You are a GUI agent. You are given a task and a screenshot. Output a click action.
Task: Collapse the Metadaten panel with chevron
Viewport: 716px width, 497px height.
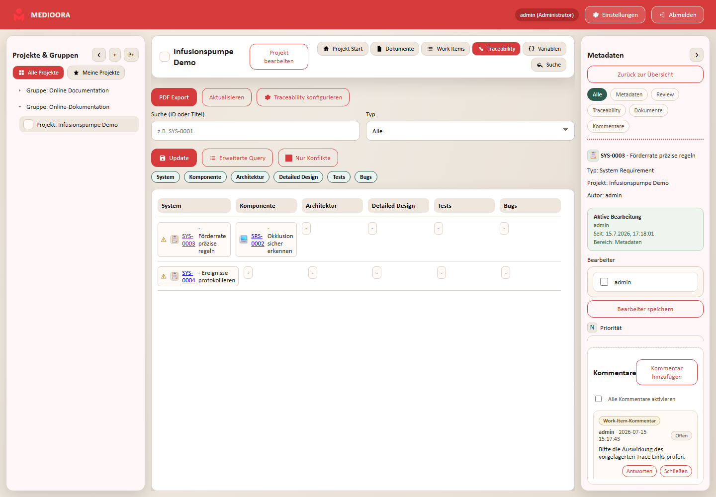coord(697,55)
